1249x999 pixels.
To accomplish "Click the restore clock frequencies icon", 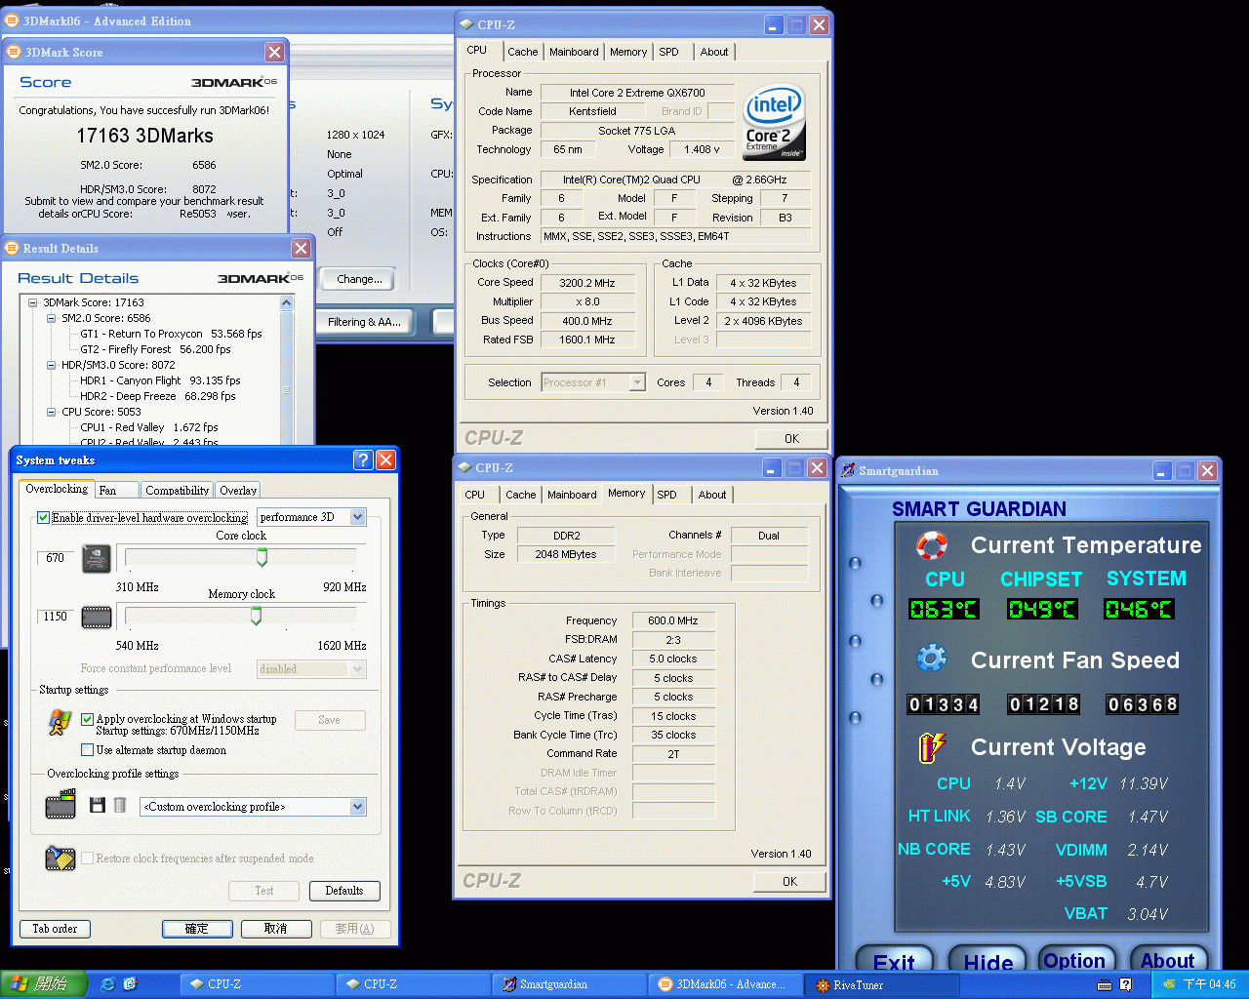I will tap(60, 858).
